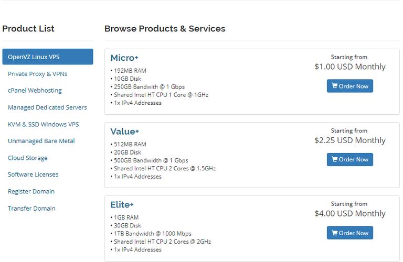The image size is (403, 262).
Task: Click the cart icon in Value+ Order Now
Action: (334, 159)
